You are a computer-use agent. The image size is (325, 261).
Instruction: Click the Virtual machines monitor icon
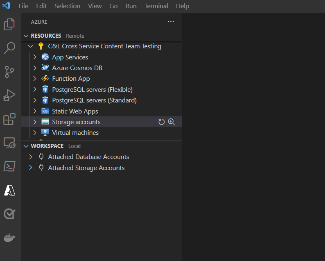[45, 132]
